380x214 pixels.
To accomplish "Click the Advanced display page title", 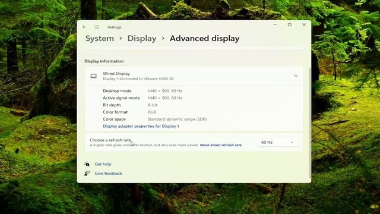I will click(x=204, y=38).
